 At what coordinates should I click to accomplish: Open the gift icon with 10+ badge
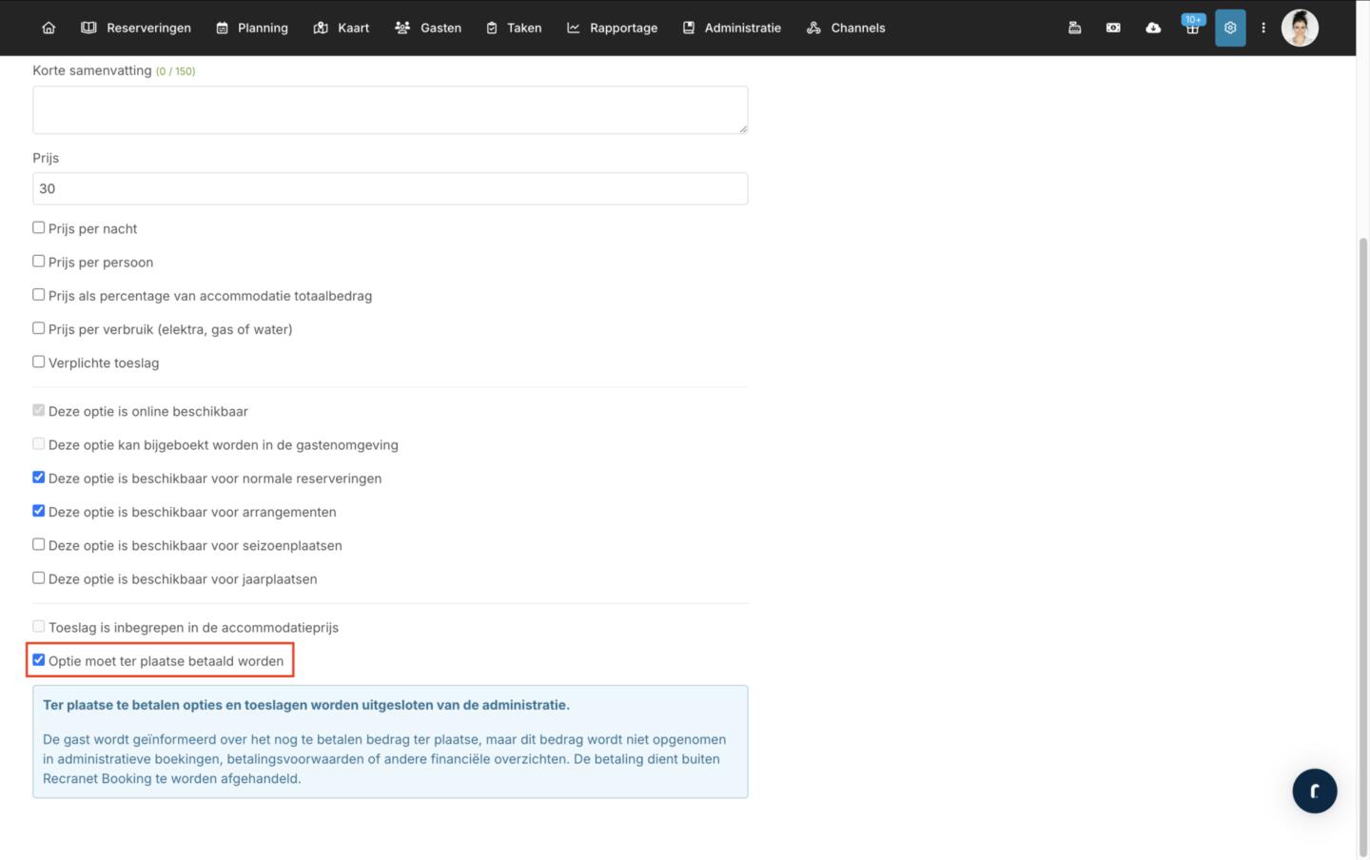[1191, 28]
